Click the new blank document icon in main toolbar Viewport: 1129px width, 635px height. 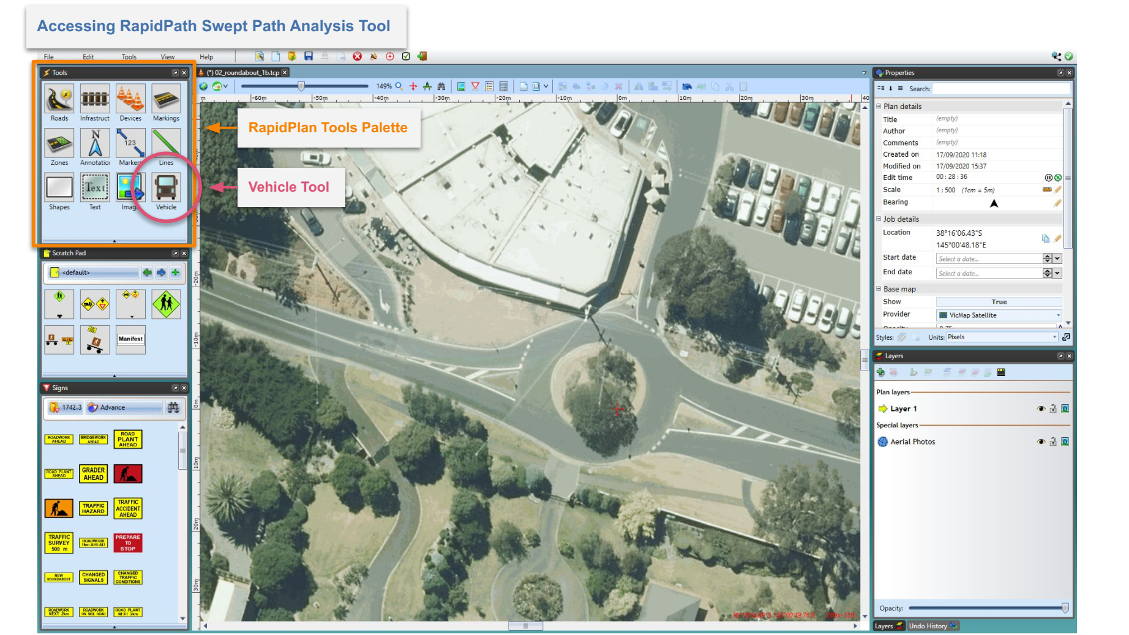pyautogui.click(x=276, y=56)
